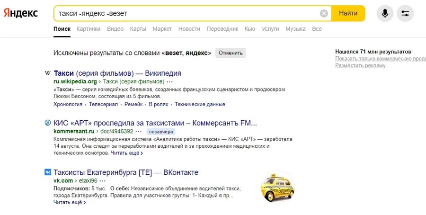This screenshot has height=215, width=426.
Task: Click Показать только коммерческие предложения link
Action: (381, 59)
